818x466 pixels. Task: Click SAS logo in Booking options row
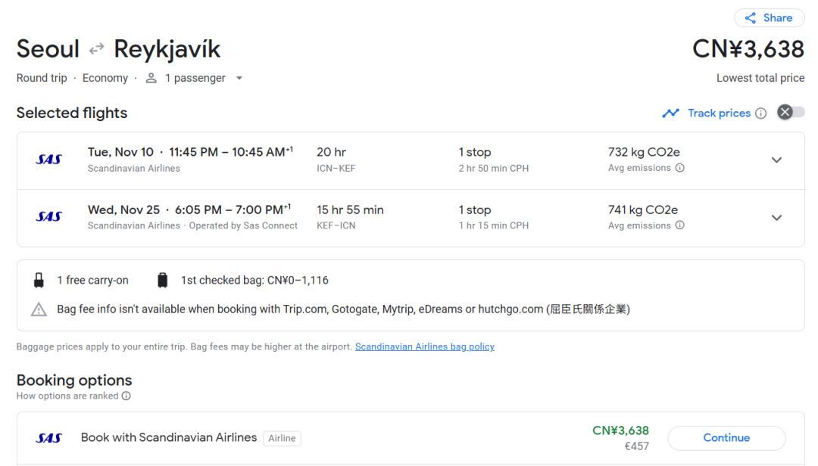pyautogui.click(x=49, y=438)
